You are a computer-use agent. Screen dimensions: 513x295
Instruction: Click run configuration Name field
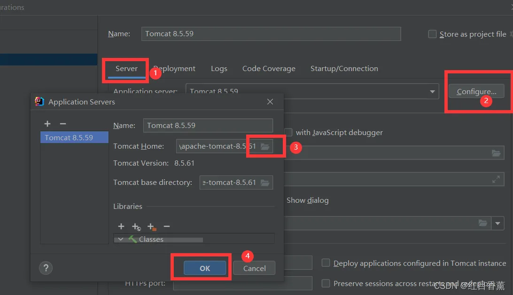pos(271,34)
